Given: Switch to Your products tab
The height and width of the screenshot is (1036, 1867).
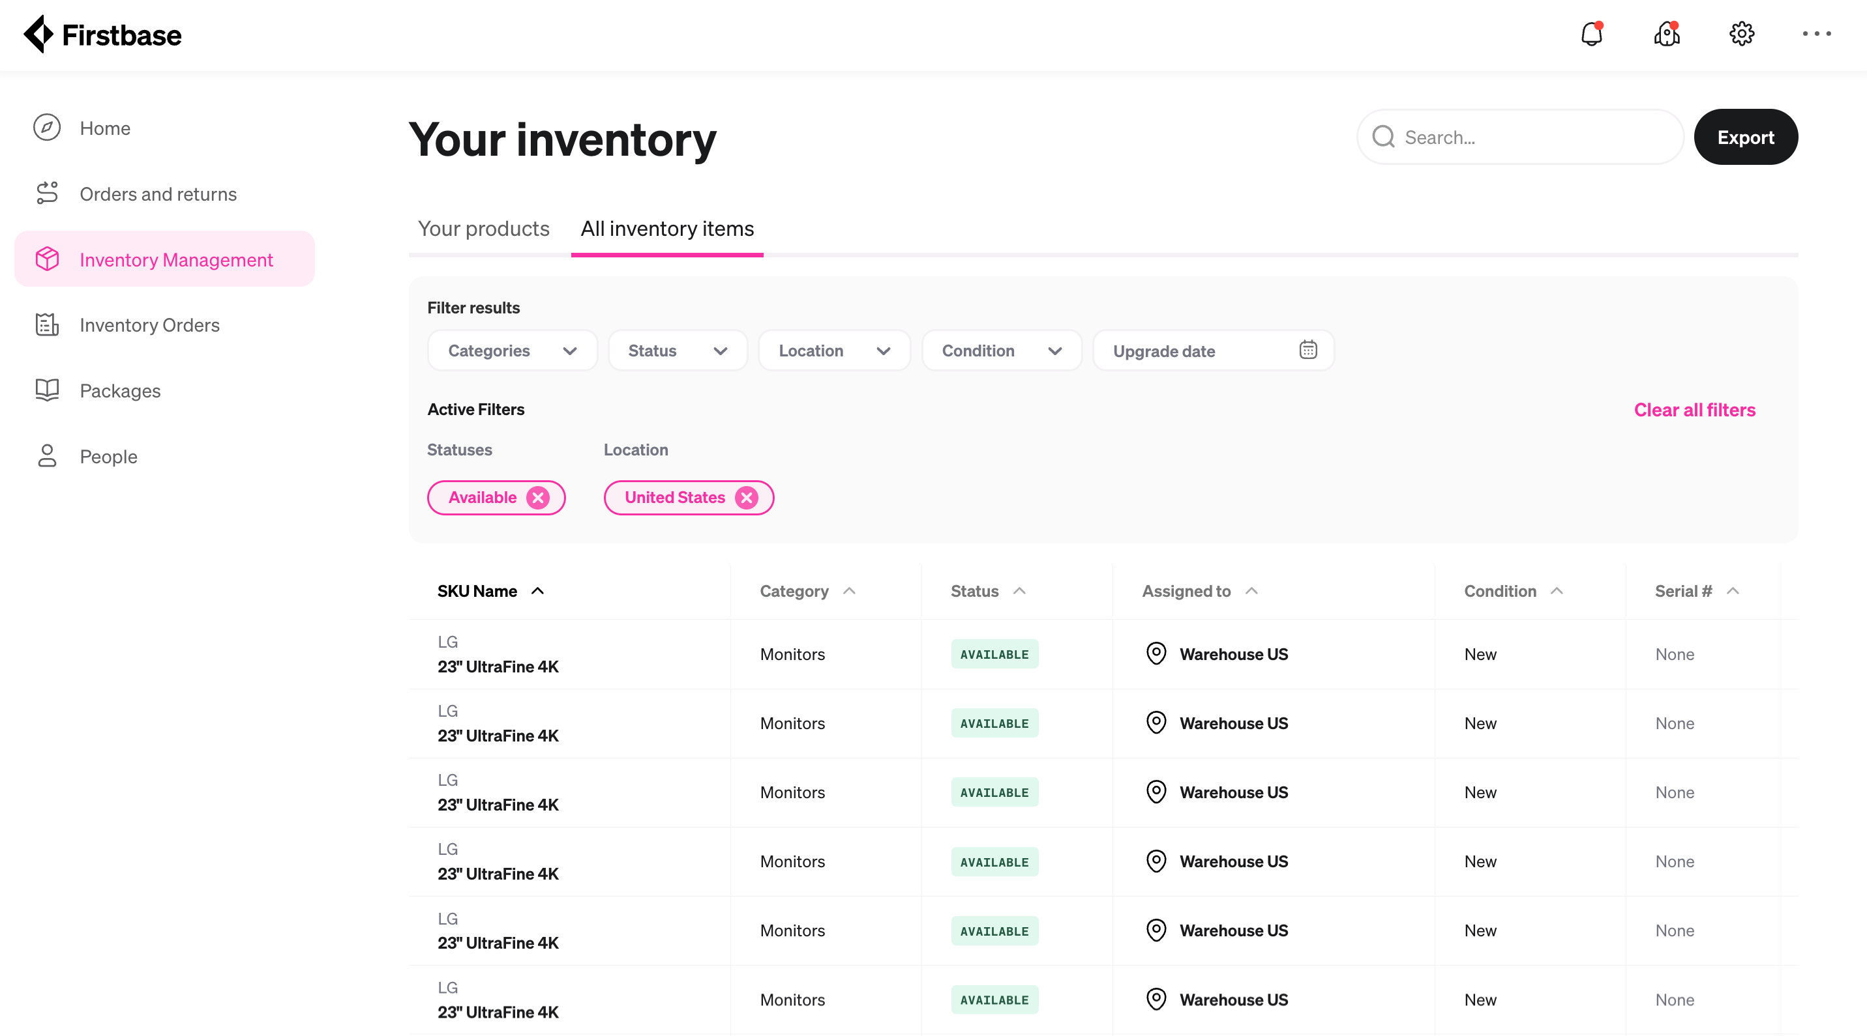Looking at the screenshot, I should coord(483,229).
